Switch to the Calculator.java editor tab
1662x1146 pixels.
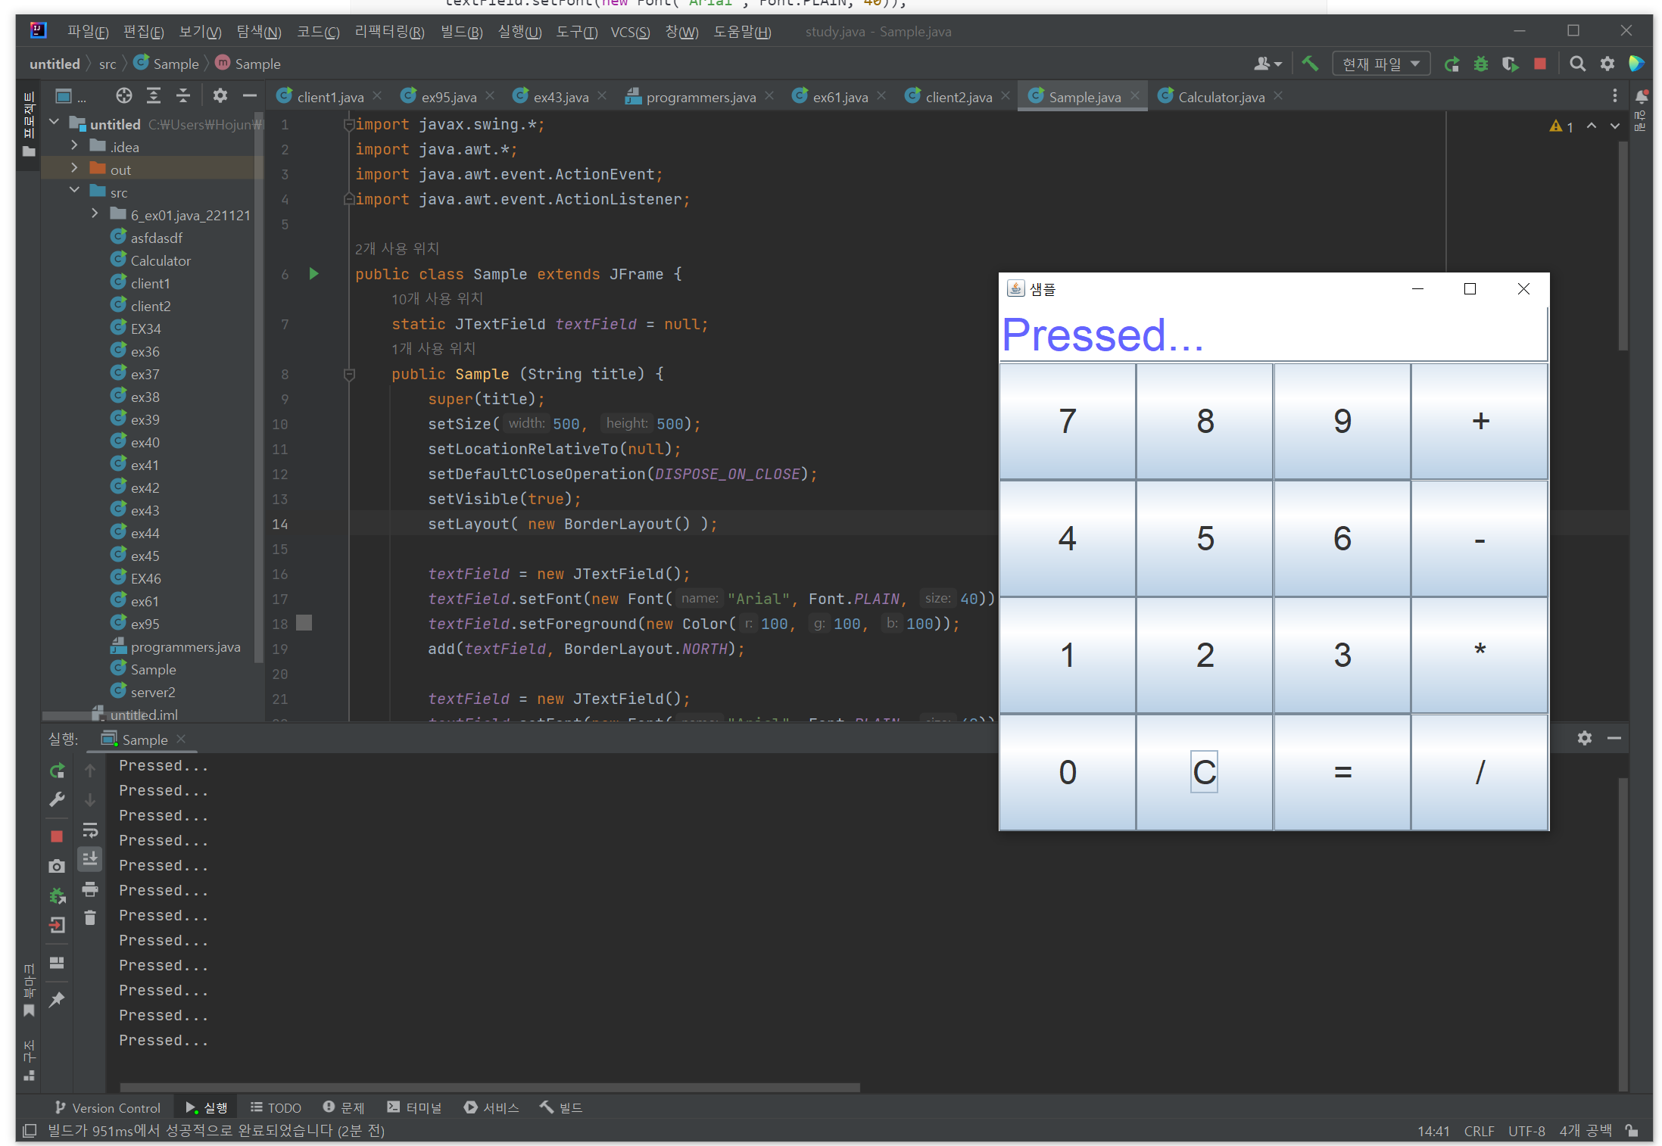1220,97
